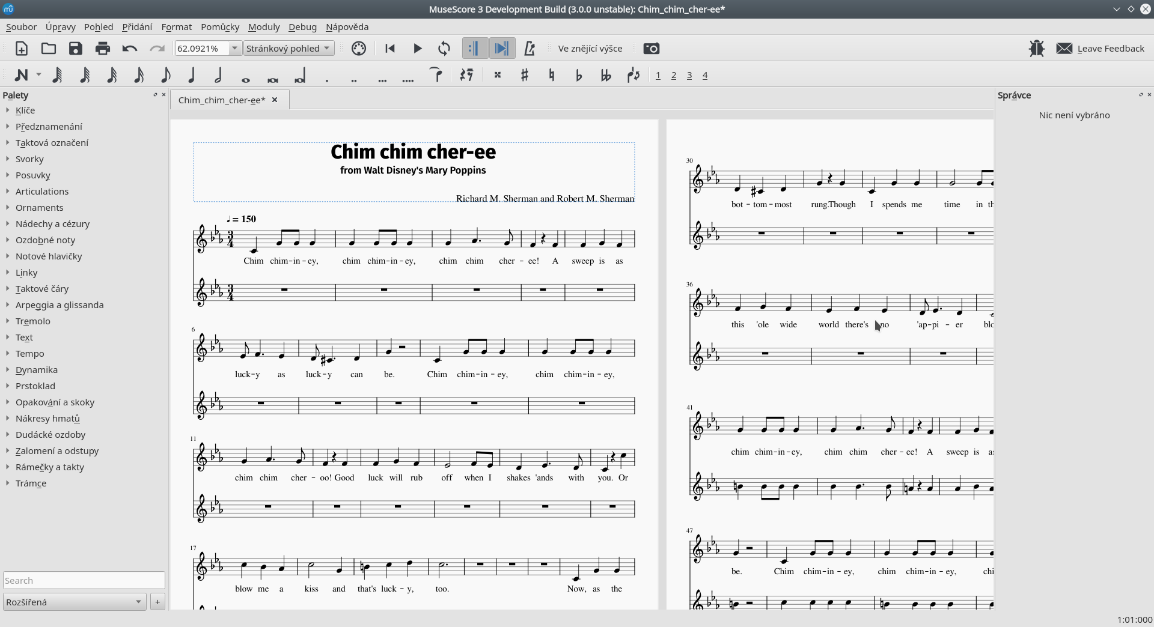The height and width of the screenshot is (627, 1154).
Task: Rewind playback to start
Action: click(x=390, y=49)
